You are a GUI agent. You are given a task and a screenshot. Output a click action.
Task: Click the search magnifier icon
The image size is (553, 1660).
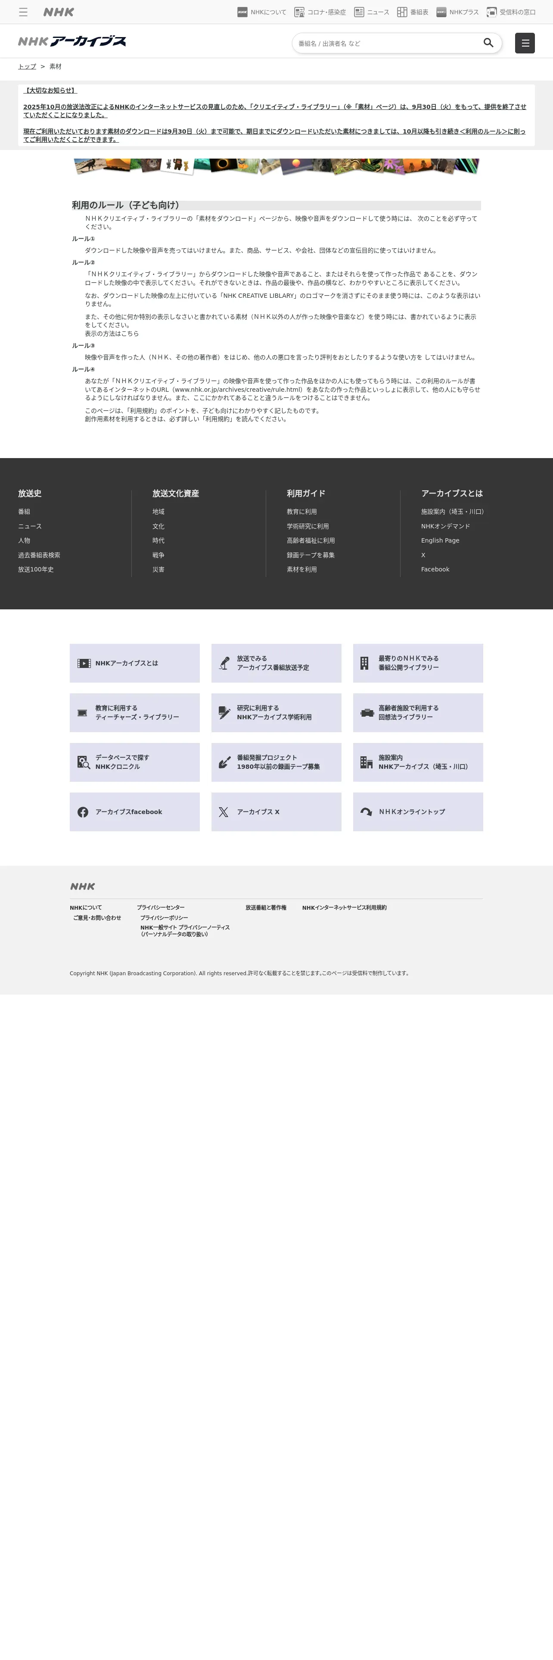[x=489, y=43]
